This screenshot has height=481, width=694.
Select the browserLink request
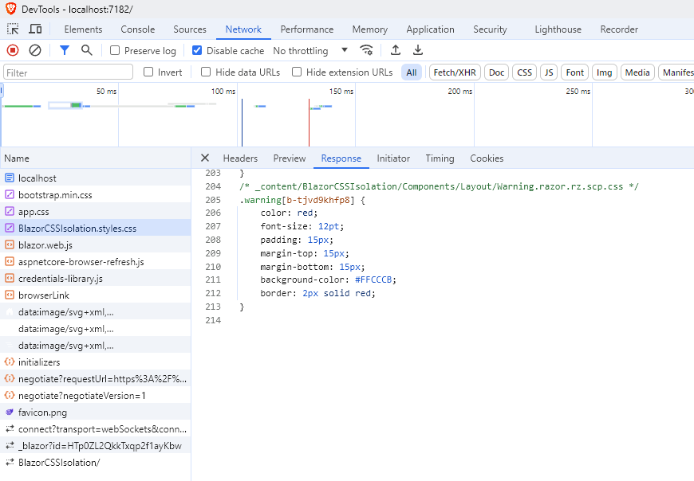tap(96, 295)
